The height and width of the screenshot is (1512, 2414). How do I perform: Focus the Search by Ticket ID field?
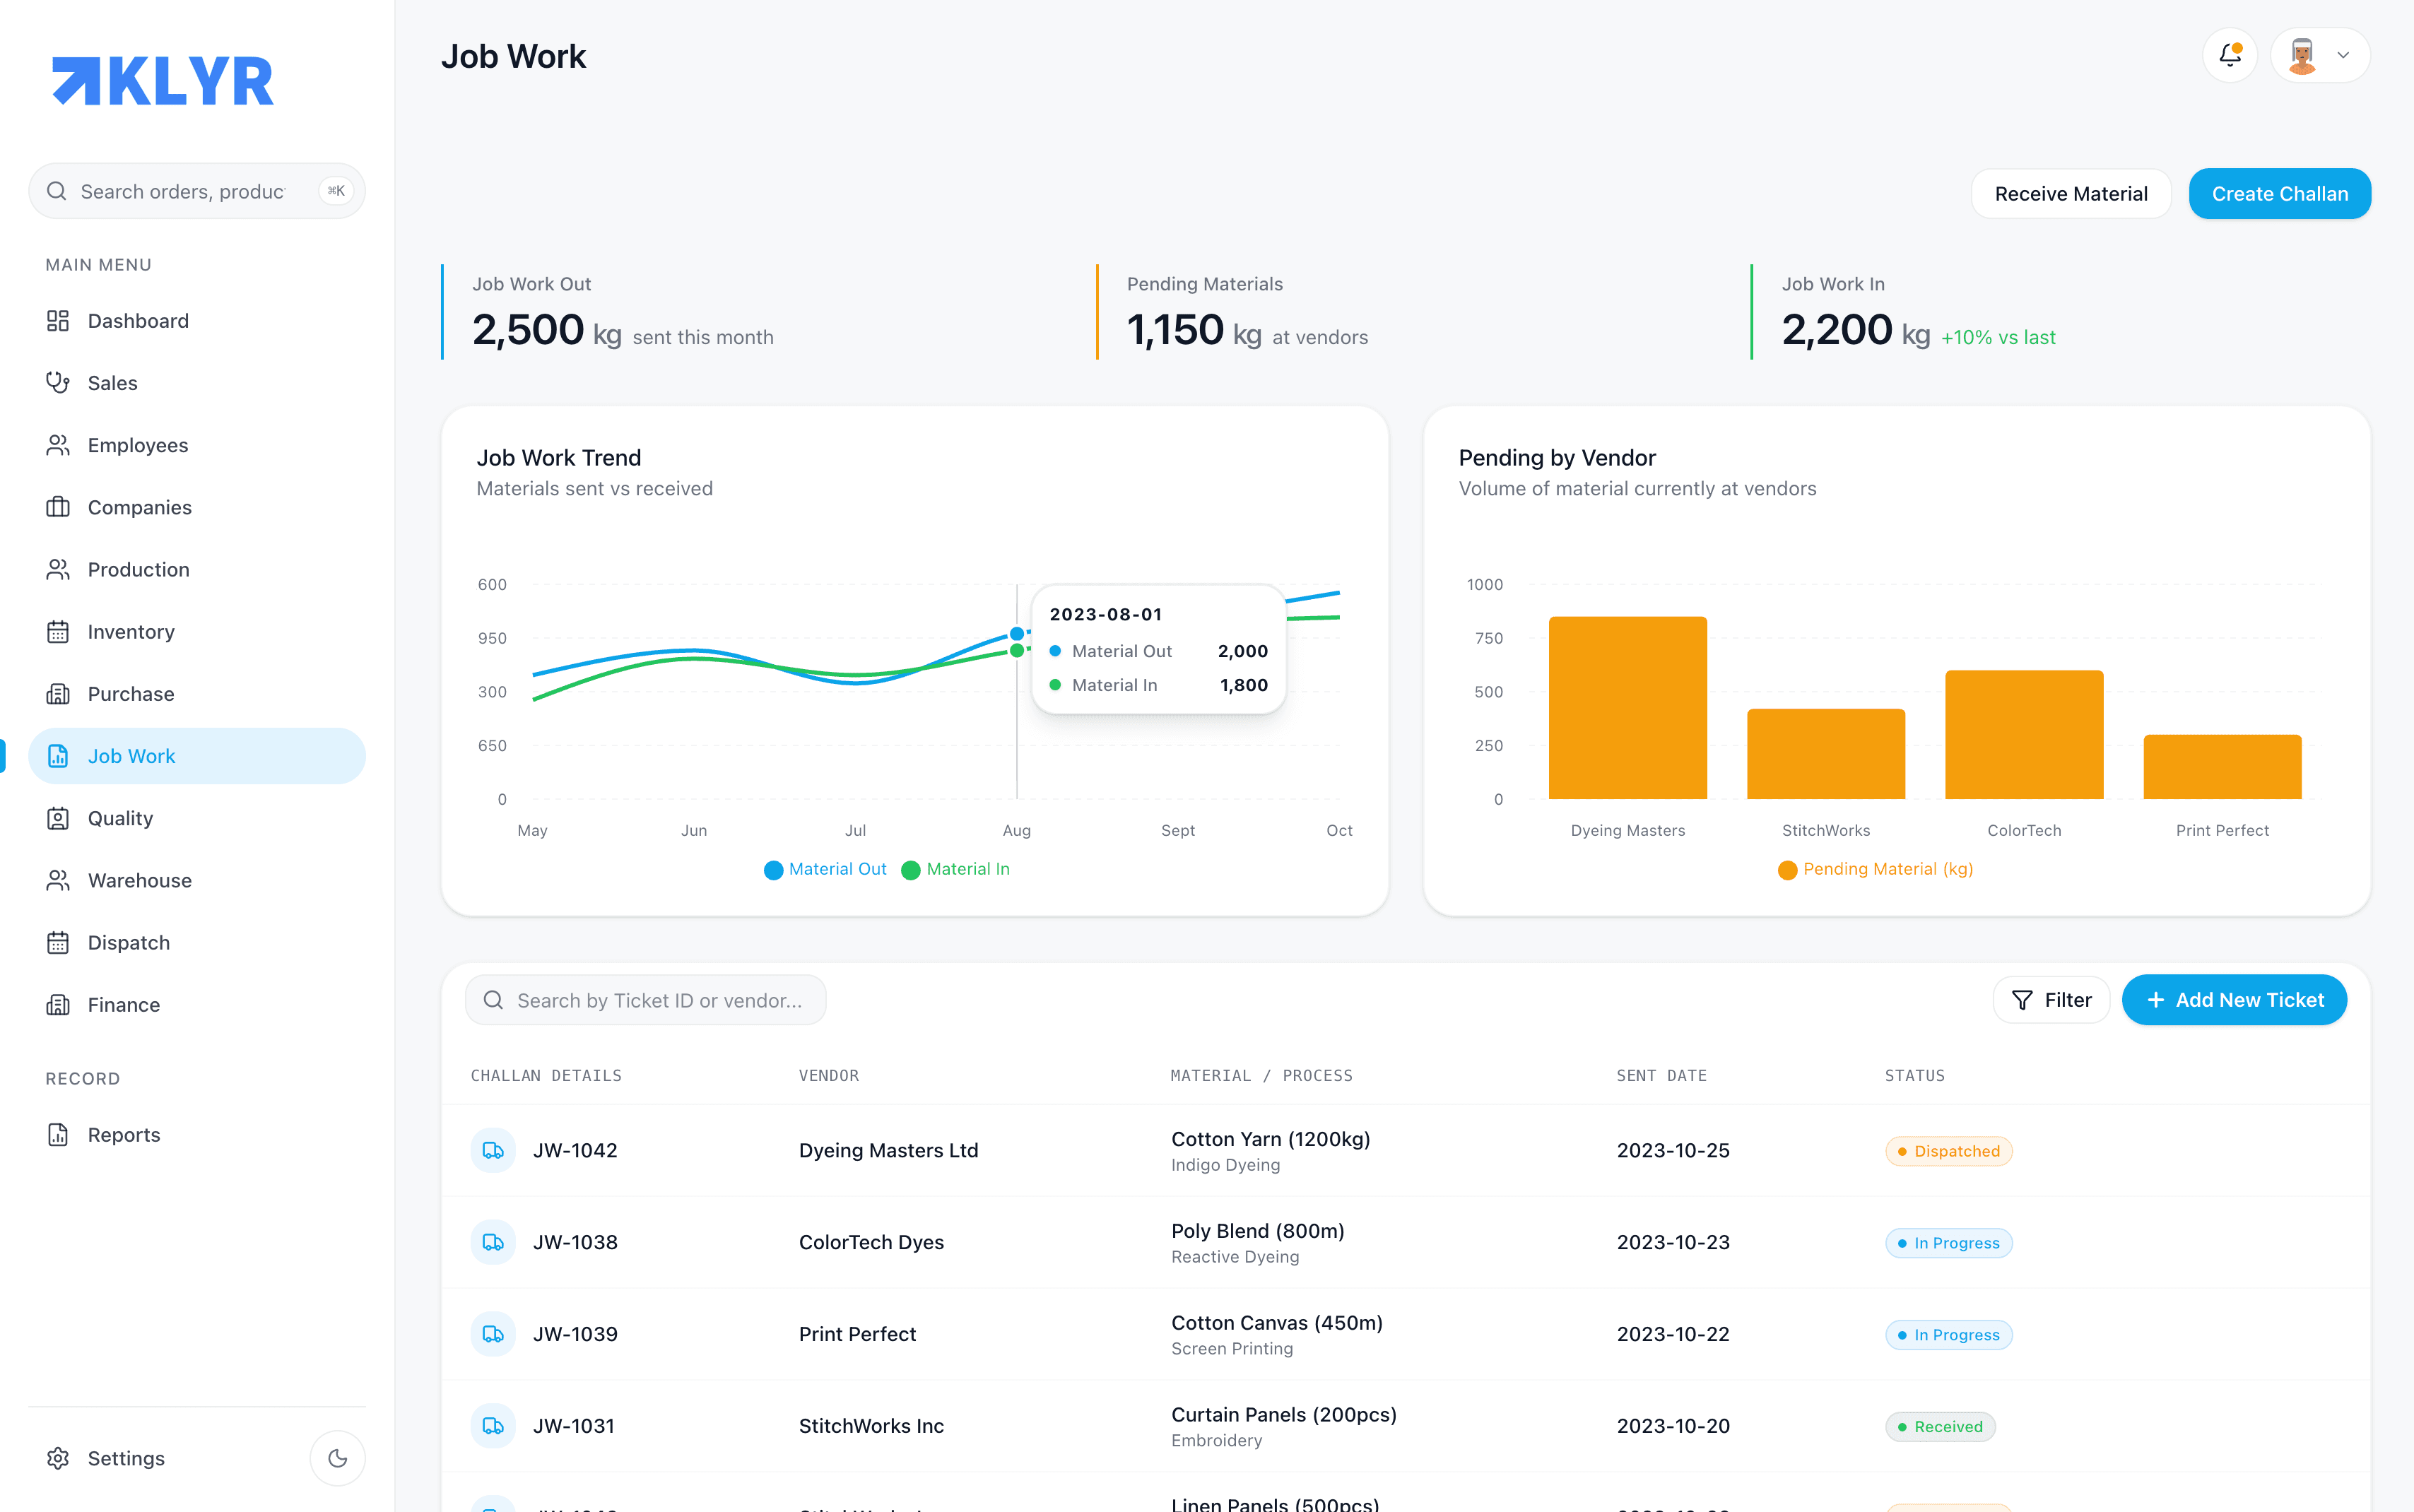[x=645, y=1000]
